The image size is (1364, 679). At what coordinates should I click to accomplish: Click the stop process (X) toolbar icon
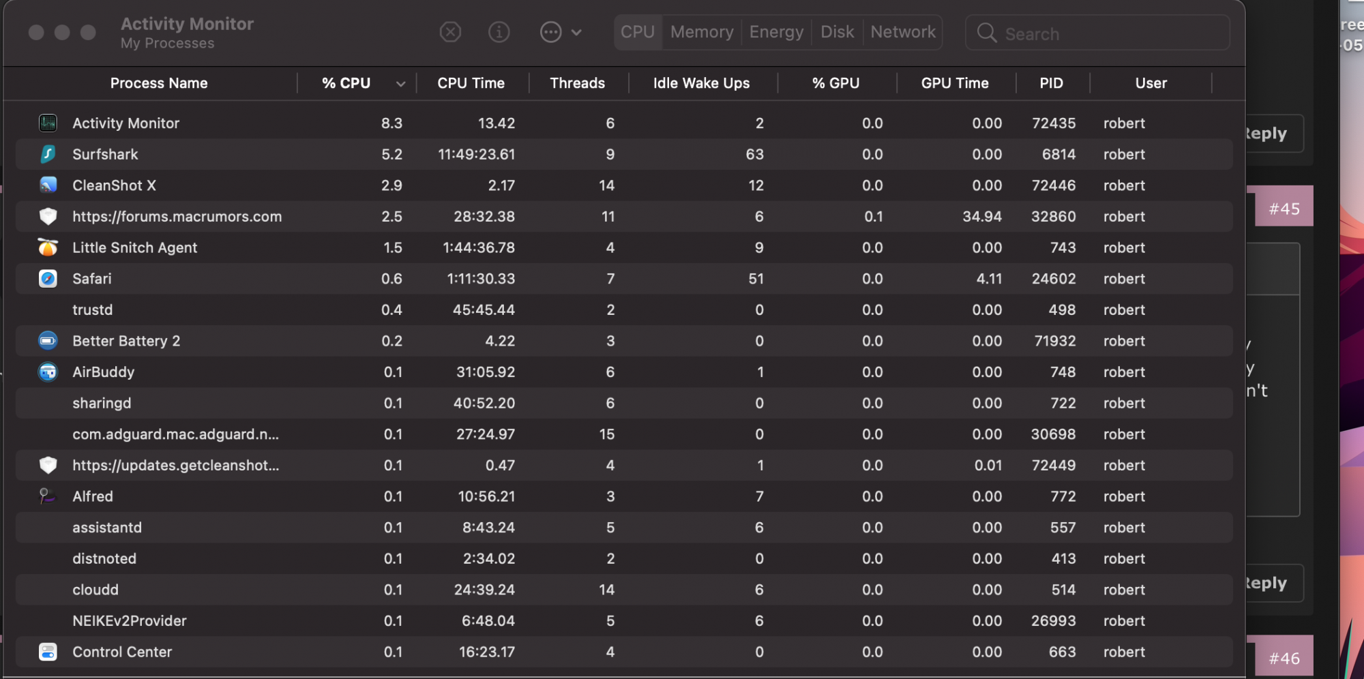point(450,32)
